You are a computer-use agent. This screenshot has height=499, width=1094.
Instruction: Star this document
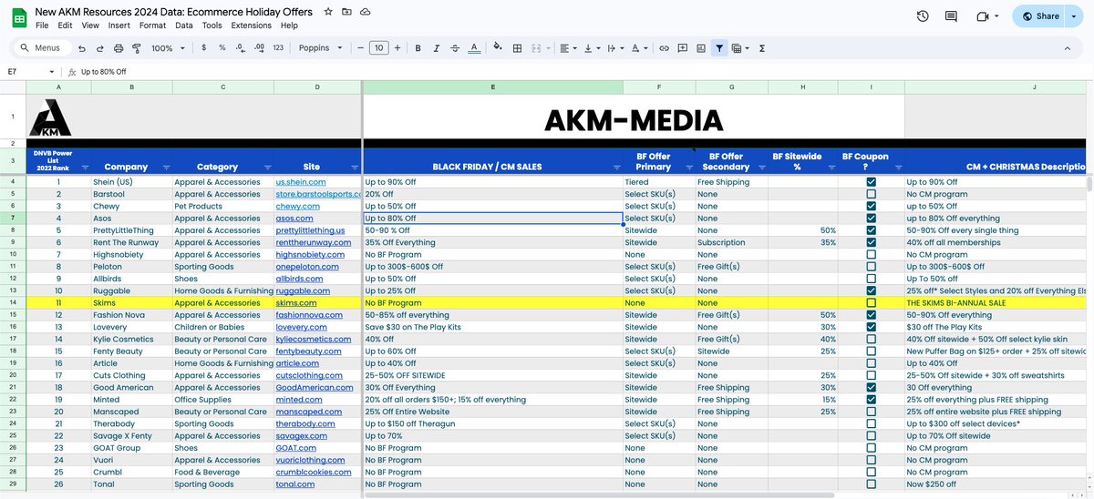[x=328, y=12]
